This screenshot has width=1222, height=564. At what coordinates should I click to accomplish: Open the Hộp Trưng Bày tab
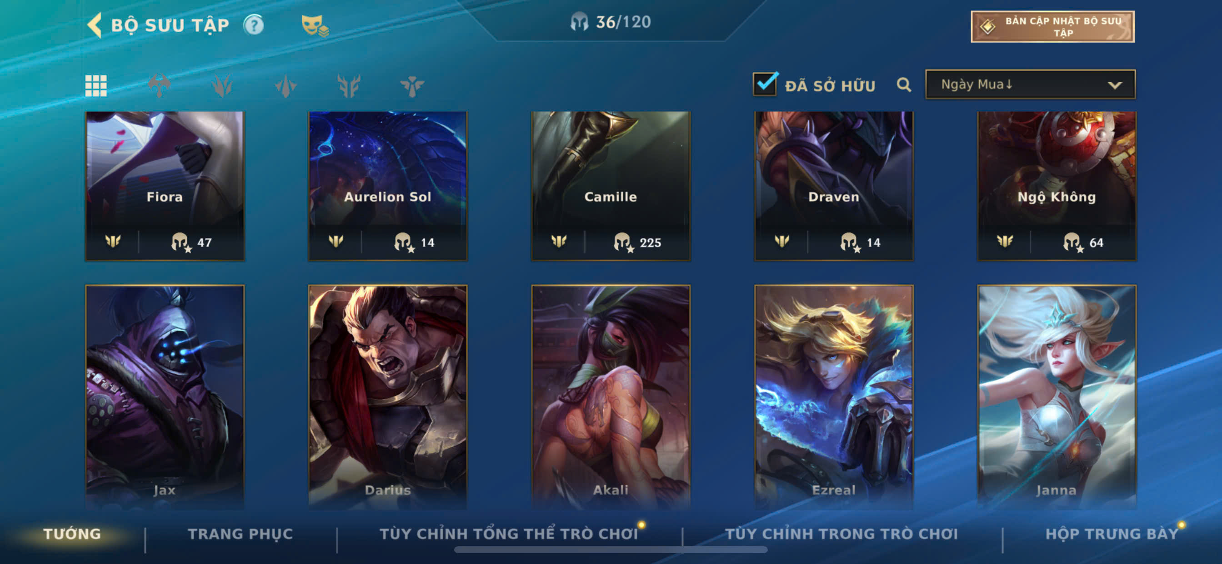pyautogui.click(x=1112, y=534)
